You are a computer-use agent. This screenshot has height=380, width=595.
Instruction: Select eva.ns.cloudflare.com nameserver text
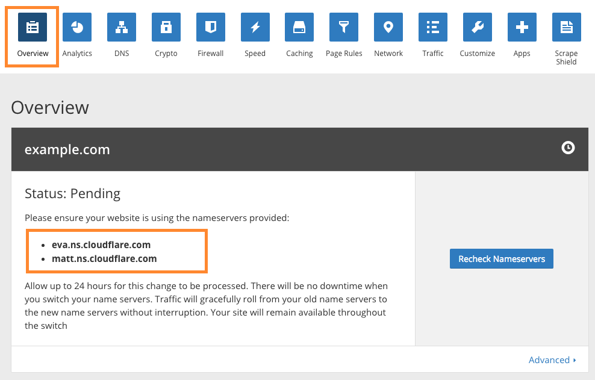[101, 245]
